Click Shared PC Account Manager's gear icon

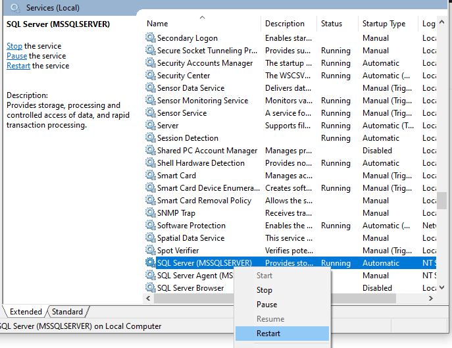pos(150,150)
